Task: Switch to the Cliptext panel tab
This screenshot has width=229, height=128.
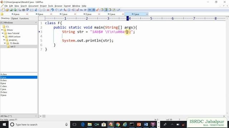Action: pos(14,18)
